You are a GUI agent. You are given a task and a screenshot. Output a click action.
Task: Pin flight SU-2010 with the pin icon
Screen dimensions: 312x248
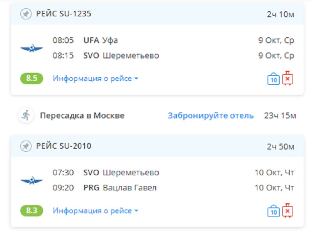pos(26,146)
